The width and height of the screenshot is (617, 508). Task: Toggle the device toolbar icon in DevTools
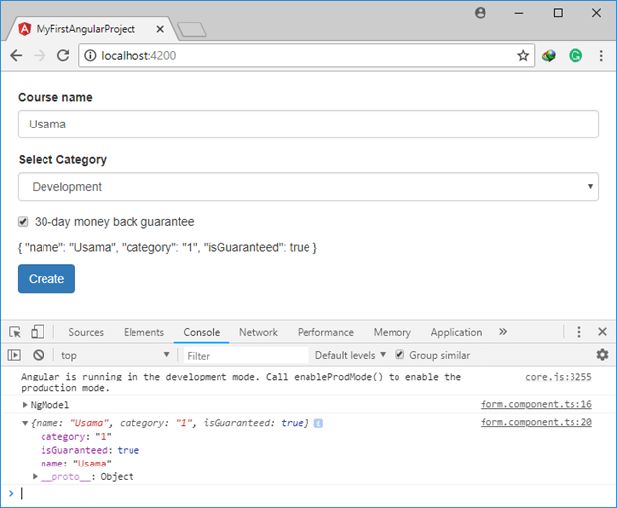tap(37, 332)
